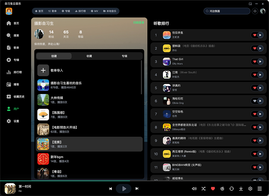
Task: Click the 扫码登录 link
Action: point(139,23)
